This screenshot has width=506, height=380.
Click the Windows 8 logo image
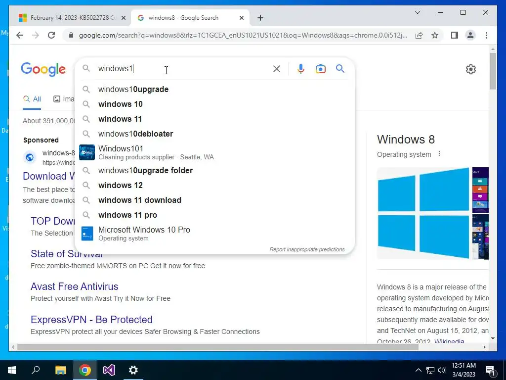tap(423, 213)
